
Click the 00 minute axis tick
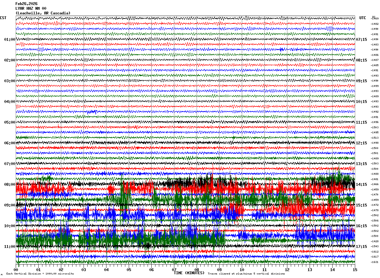pos(16,270)
